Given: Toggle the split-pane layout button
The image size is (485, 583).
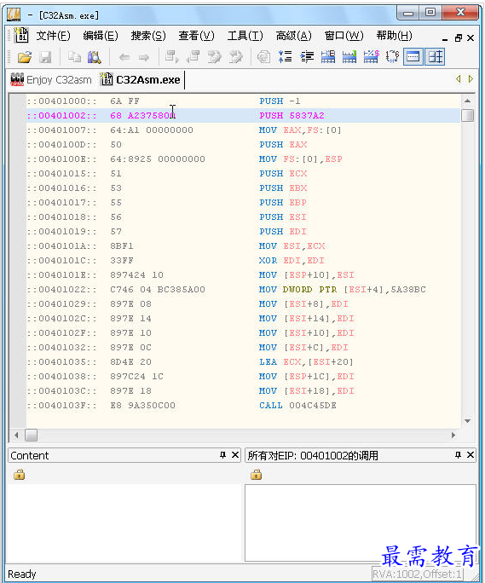Looking at the screenshot, I should coord(435,57).
